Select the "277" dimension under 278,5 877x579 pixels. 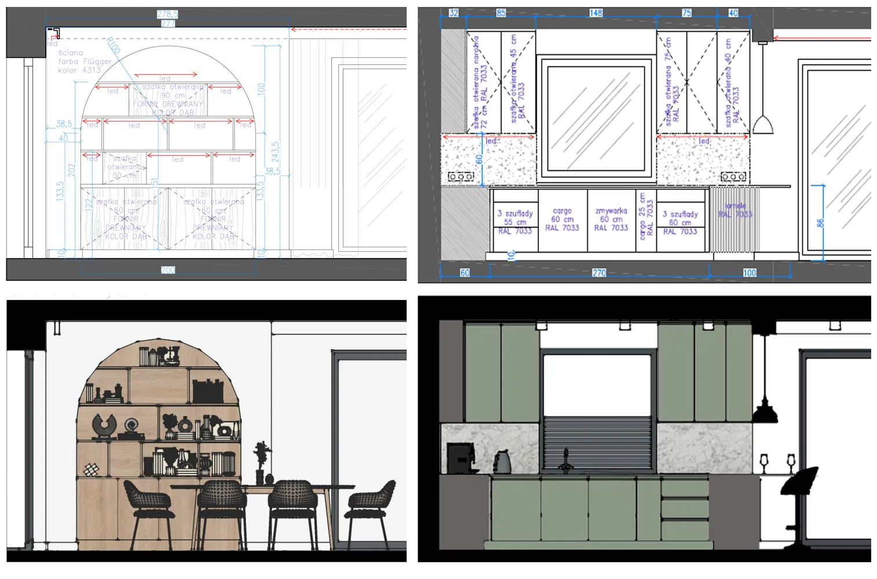[168, 23]
